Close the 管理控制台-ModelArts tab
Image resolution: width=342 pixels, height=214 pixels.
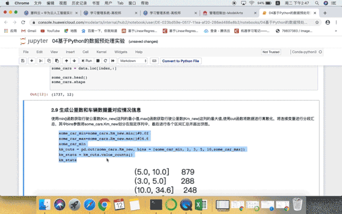coord(255,13)
